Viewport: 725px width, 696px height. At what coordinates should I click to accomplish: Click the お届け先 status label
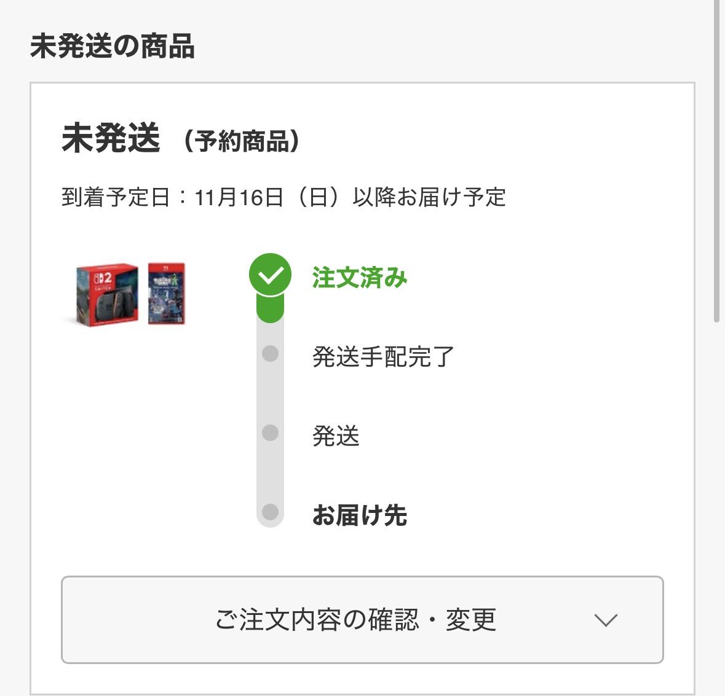[x=360, y=515]
